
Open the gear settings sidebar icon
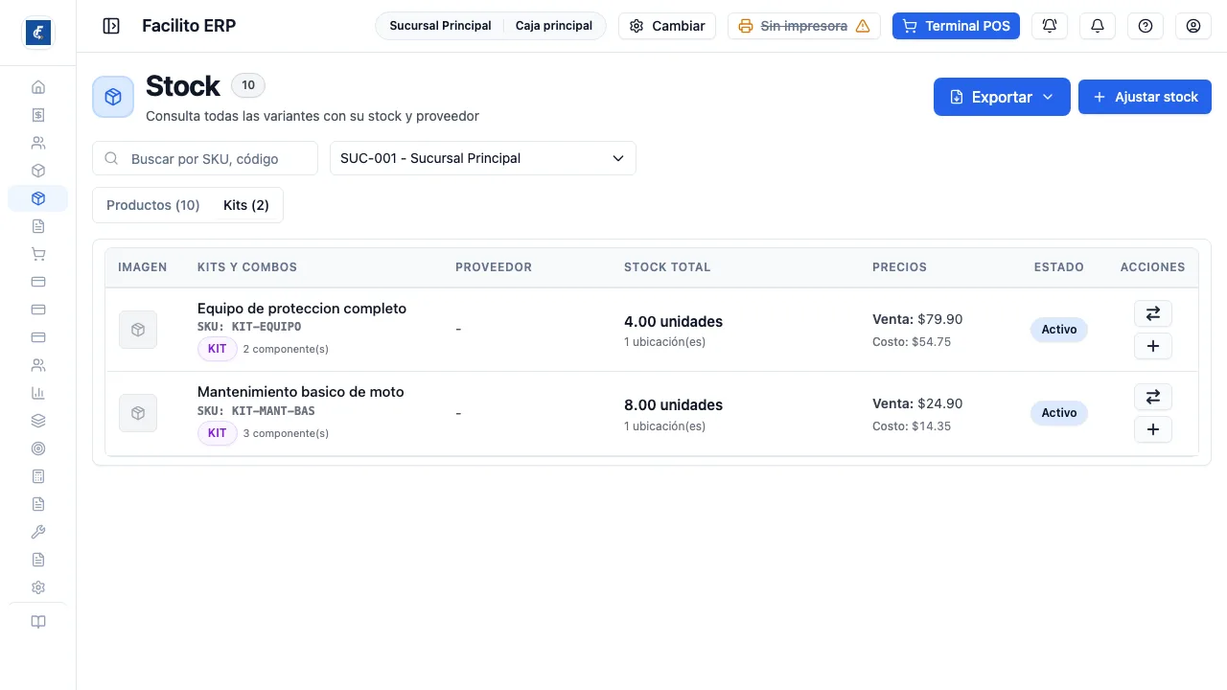coord(38,587)
